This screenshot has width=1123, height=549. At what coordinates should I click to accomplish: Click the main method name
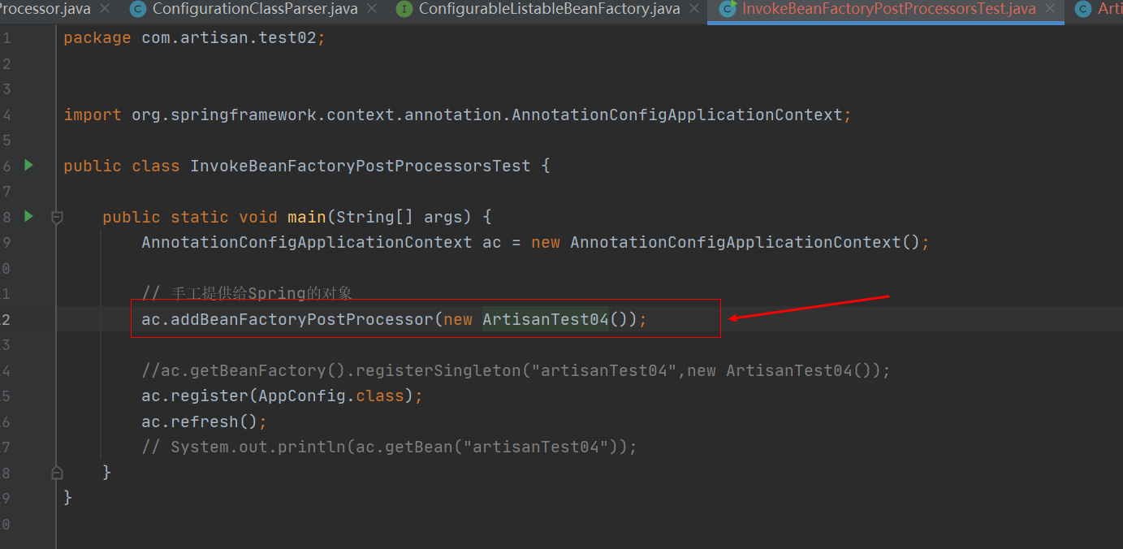[306, 217]
